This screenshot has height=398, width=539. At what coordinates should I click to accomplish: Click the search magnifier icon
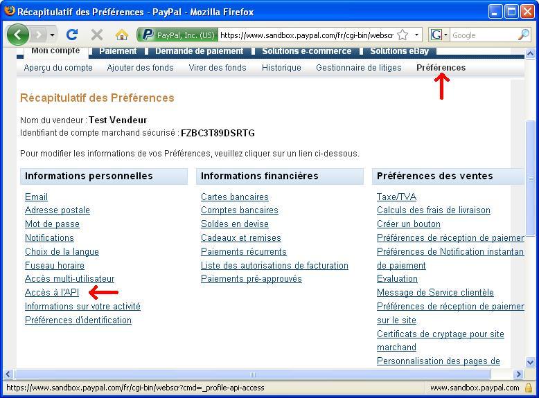[524, 35]
